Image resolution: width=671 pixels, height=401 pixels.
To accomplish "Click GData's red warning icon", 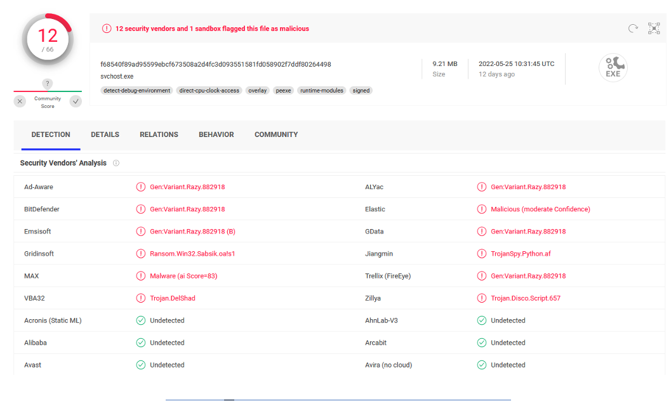I will tap(482, 232).
